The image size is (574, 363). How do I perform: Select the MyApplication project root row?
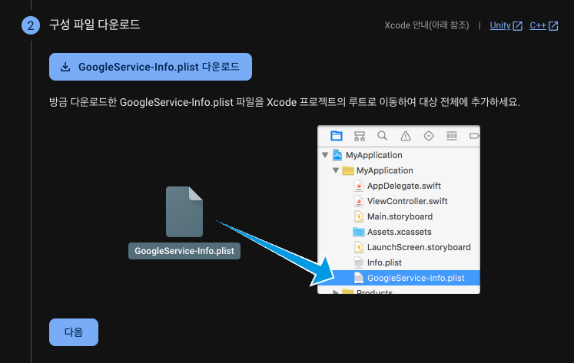click(x=399, y=155)
